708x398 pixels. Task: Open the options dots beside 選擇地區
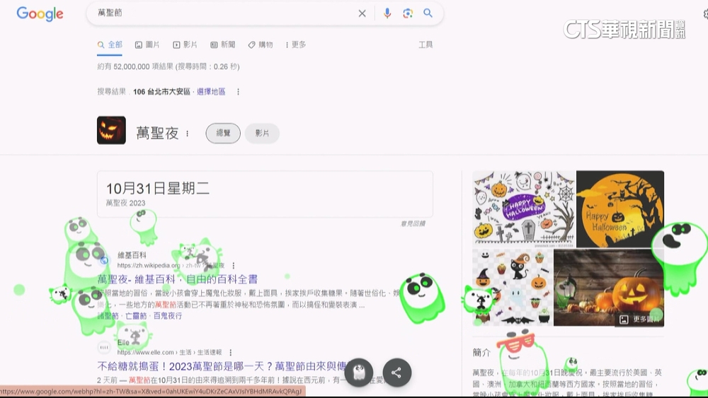pyautogui.click(x=238, y=91)
